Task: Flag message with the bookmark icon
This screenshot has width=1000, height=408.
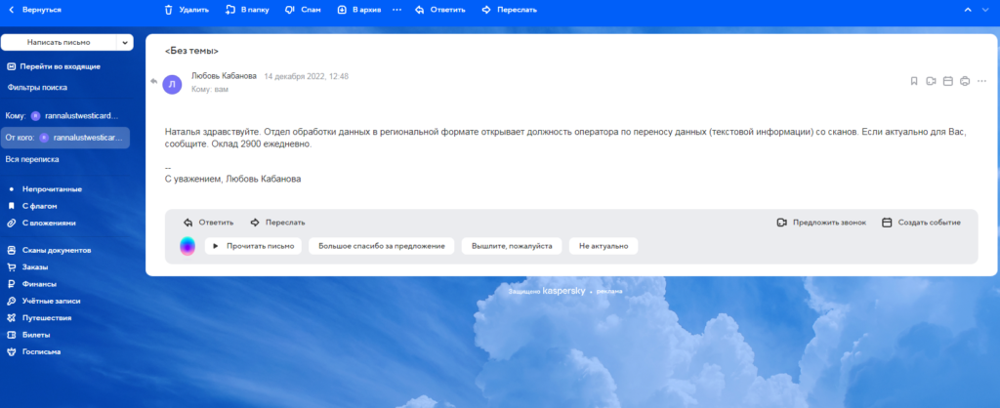Action: click(x=914, y=81)
